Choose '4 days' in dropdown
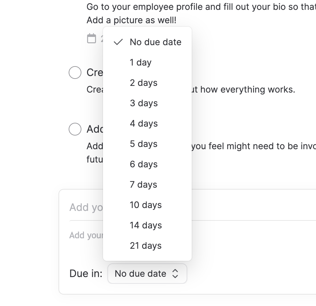Viewport: 316px width, 306px height. tap(144, 123)
